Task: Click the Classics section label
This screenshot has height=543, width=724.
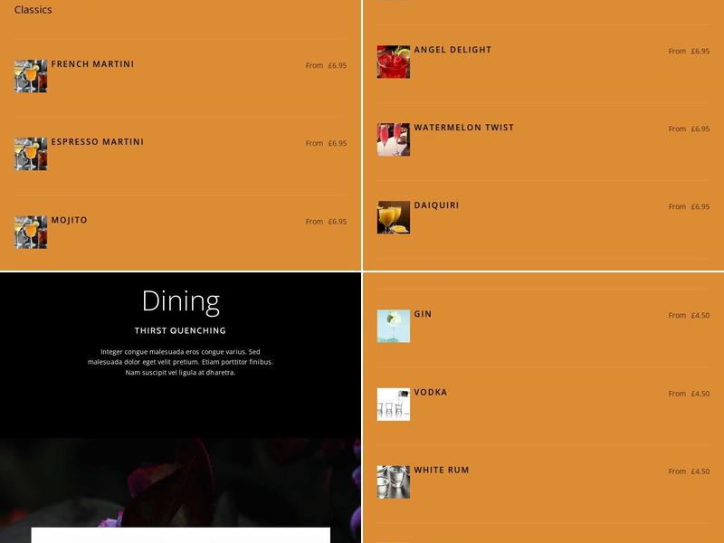Action: click(33, 10)
